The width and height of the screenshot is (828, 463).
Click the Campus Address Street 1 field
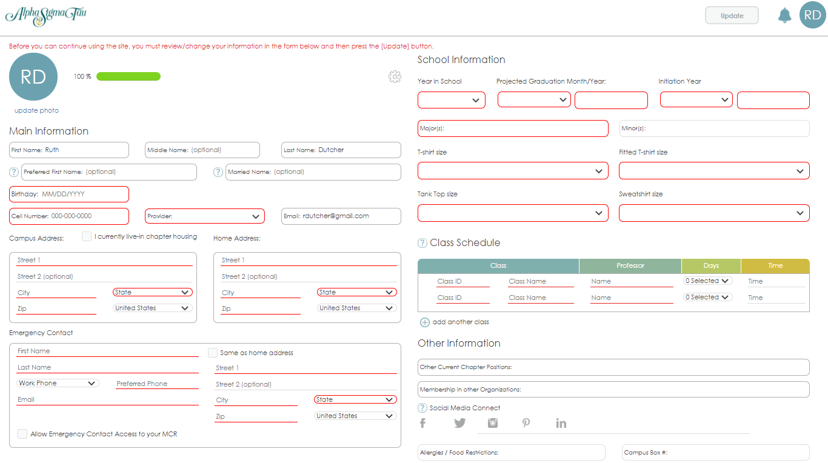coord(104,260)
